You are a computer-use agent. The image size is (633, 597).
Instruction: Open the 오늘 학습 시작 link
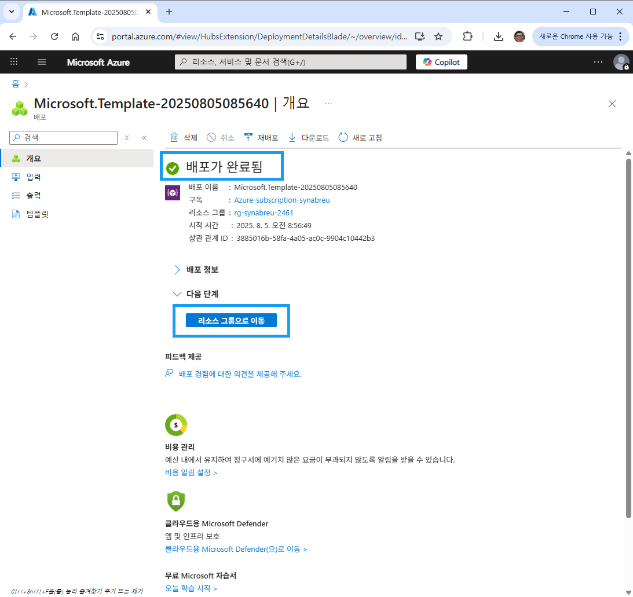(x=191, y=588)
